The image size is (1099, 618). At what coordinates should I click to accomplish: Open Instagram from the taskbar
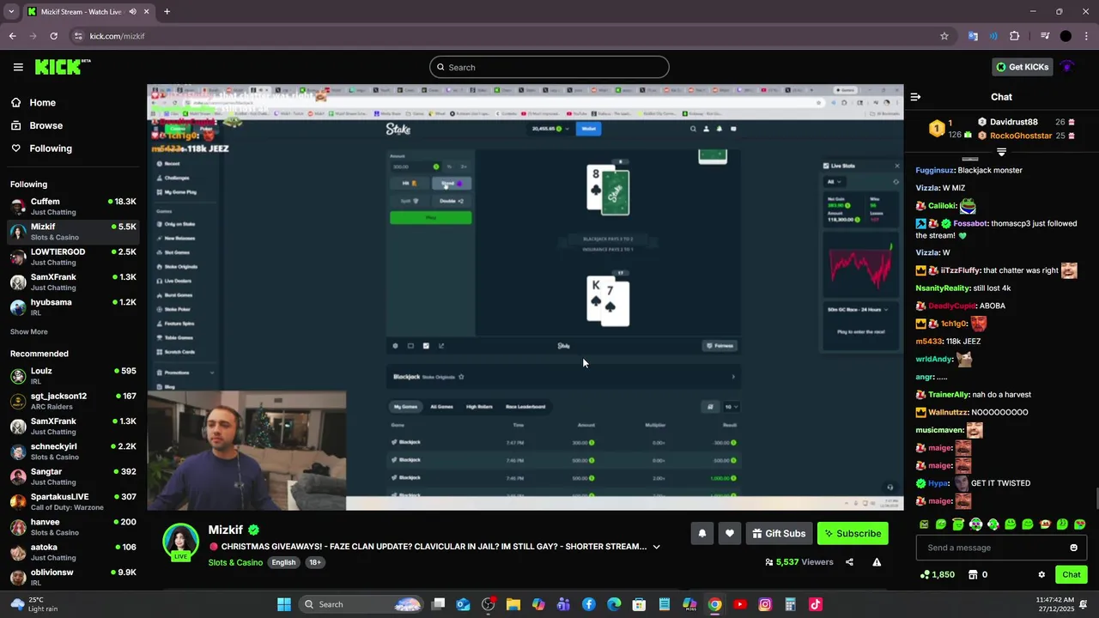tap(765, 604)
